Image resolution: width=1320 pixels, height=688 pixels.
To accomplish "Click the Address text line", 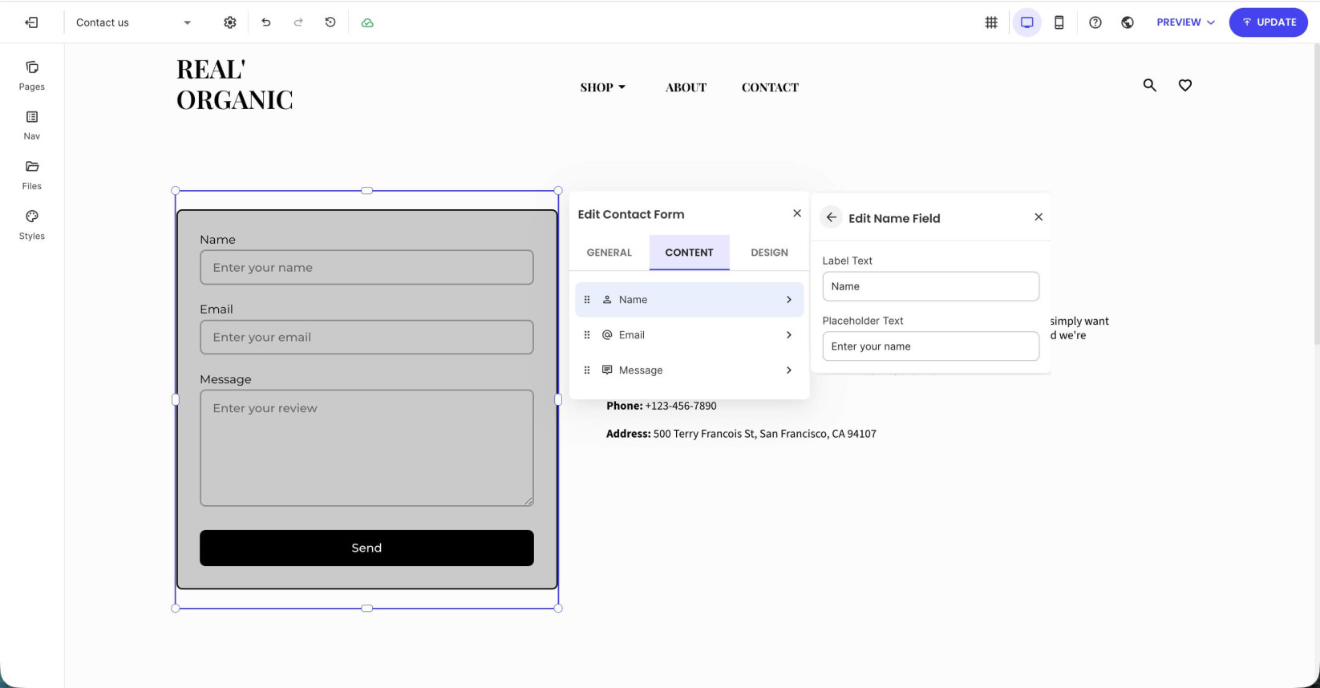I will (741, 434).
